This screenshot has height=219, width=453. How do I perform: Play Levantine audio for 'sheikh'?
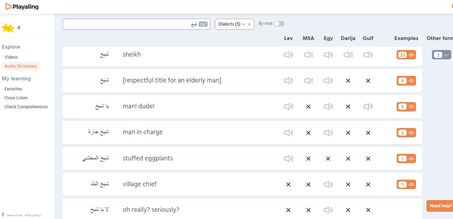(288, 54)
